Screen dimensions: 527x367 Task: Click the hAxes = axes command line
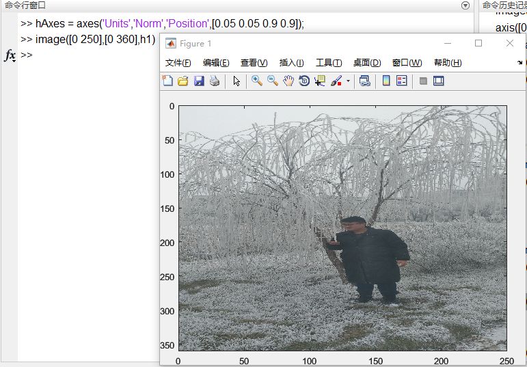pyautogui.click(x=162, y=24)
